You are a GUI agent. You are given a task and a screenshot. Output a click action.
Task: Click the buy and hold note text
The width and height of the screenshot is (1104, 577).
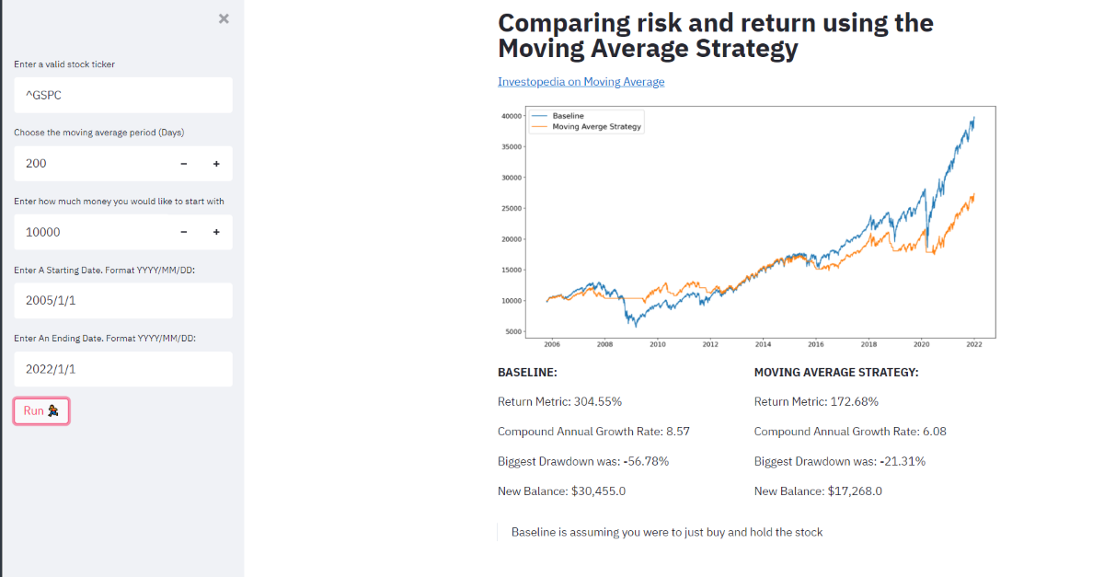pos(666,532)
